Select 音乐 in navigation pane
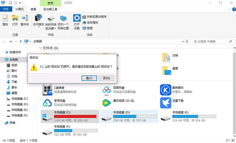This screenshot has height=143, width=236. tap(14, 87)
